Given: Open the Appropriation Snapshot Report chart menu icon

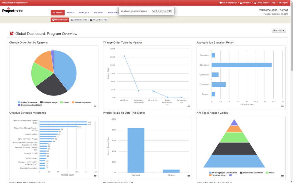Looking at the screenshot, I should point(282,106).
